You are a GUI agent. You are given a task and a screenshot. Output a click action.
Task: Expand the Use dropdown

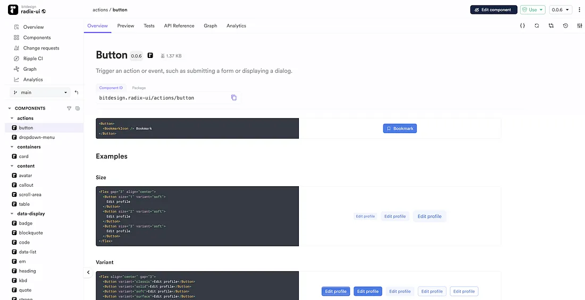[533, 10]
